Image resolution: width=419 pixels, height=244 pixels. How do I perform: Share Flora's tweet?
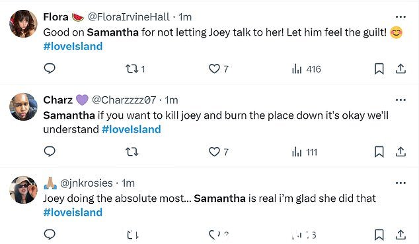tap(400, 69)
